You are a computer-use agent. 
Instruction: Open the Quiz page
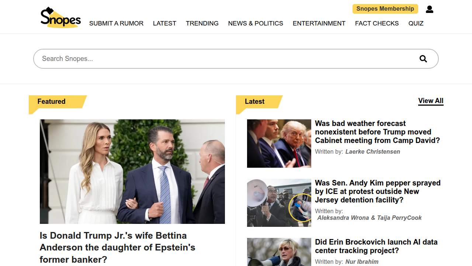pos(416,23)
